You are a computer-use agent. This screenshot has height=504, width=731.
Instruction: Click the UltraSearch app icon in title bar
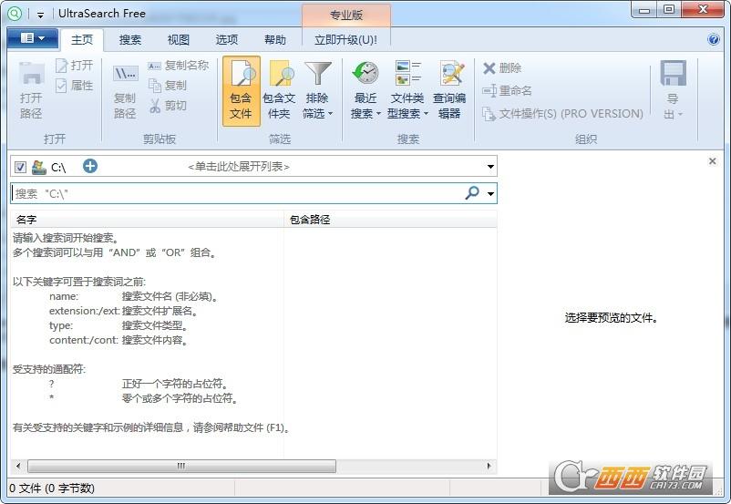(15, 14)
